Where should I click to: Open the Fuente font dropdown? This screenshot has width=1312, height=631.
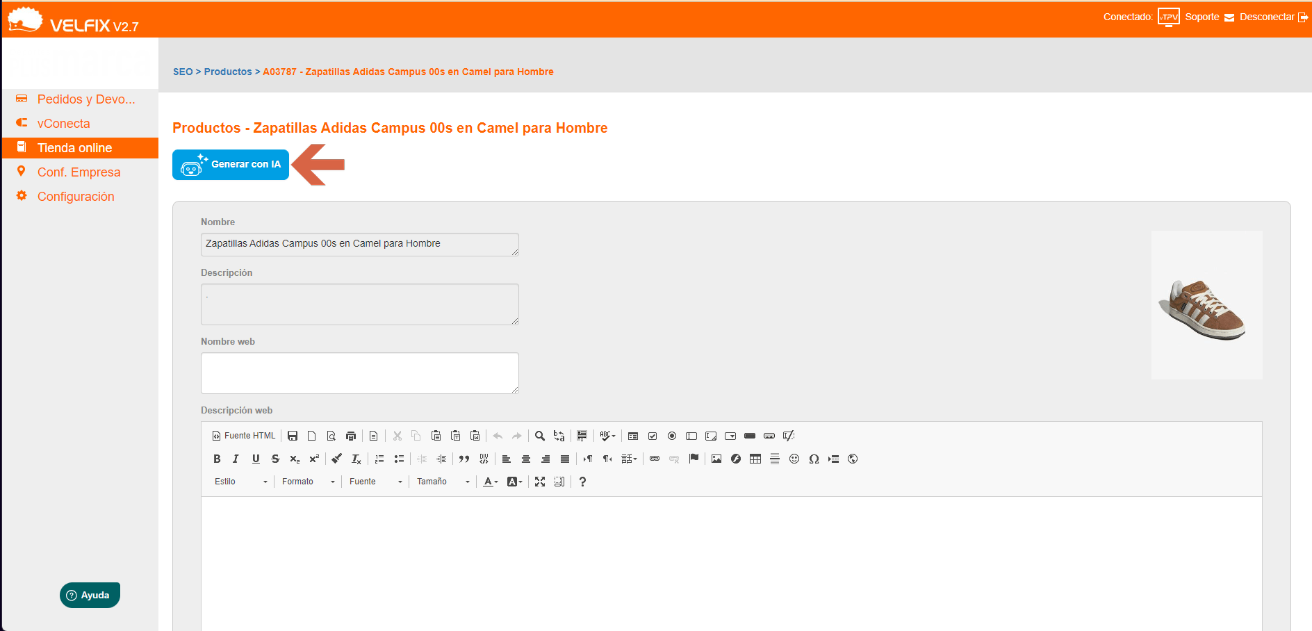[x=375, y=482]
